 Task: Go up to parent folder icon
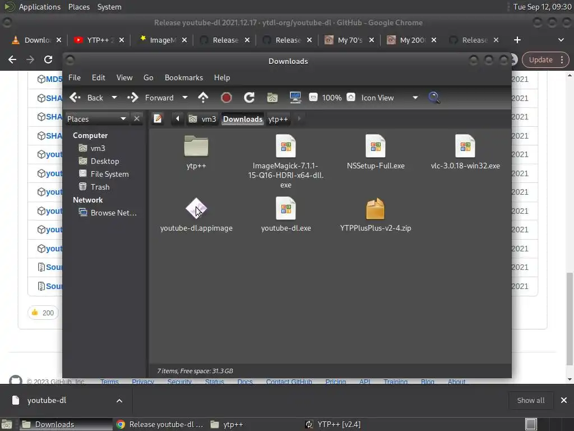(x=203, y=98)
